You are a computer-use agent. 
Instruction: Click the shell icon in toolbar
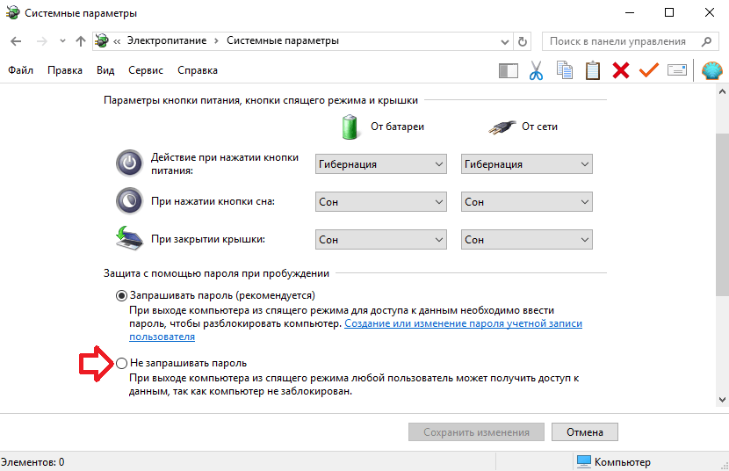711,70
